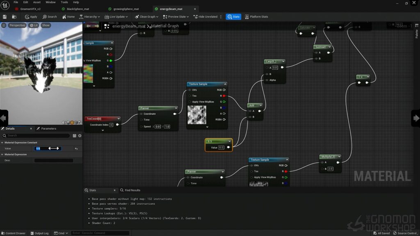Image resolution: width=420 pixels, height=236 pixels.
Task: Open the Content Drawer
Action: click(14, 233)
